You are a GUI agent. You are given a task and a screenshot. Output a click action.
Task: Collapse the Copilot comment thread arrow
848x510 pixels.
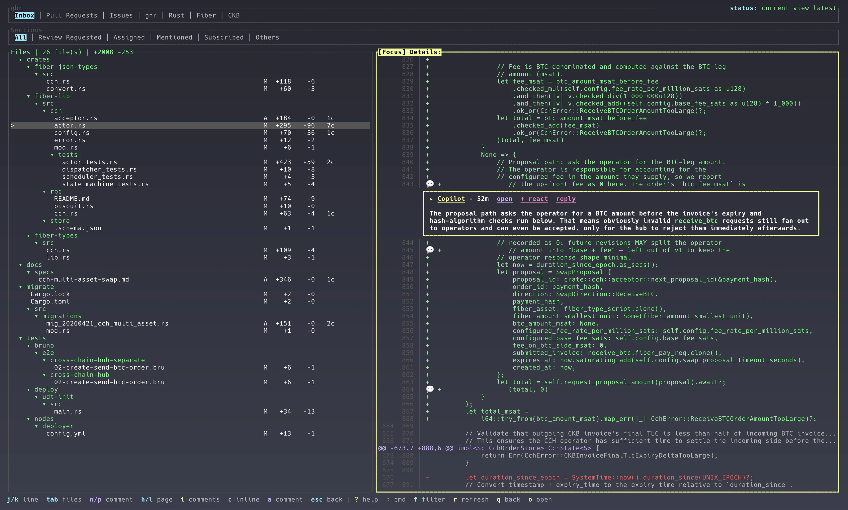[431, 199]
